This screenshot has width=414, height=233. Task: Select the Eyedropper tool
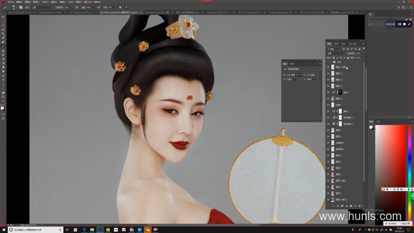click(3, 38)
